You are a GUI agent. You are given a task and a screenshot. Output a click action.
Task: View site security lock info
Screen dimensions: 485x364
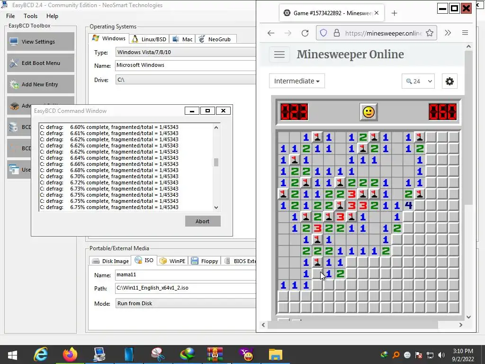click(337, 33)
